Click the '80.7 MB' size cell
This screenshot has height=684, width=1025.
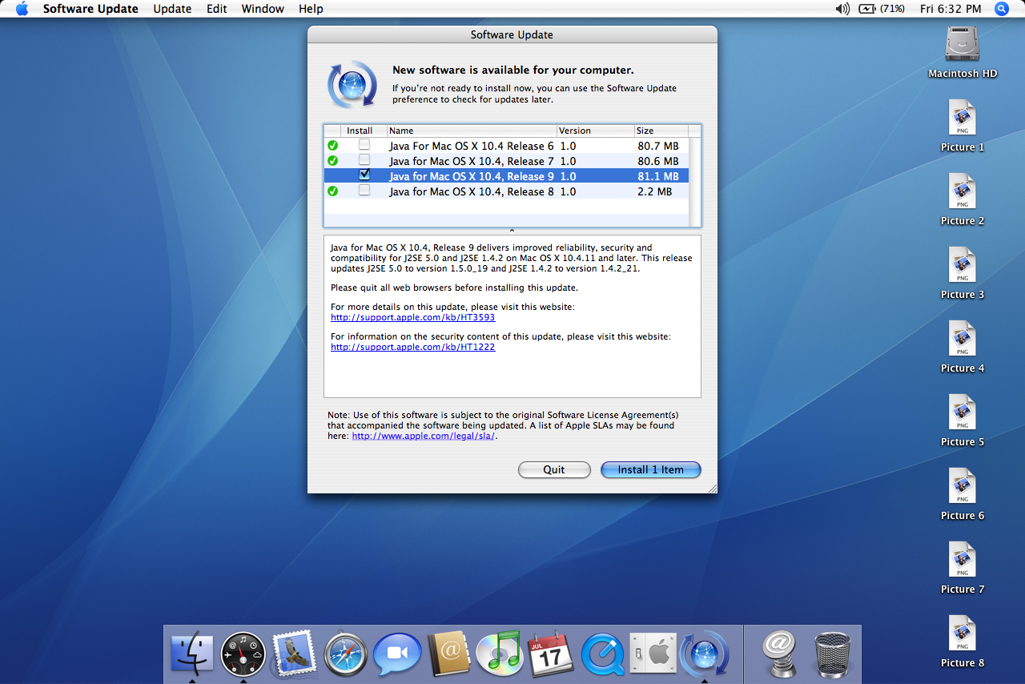(658, 146)
